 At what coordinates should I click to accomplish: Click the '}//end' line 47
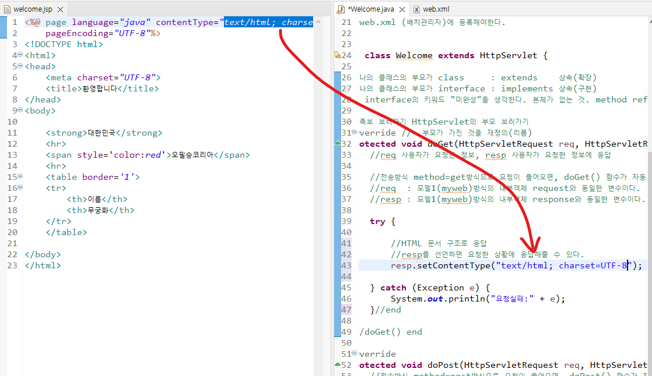(x=385, y=310)
